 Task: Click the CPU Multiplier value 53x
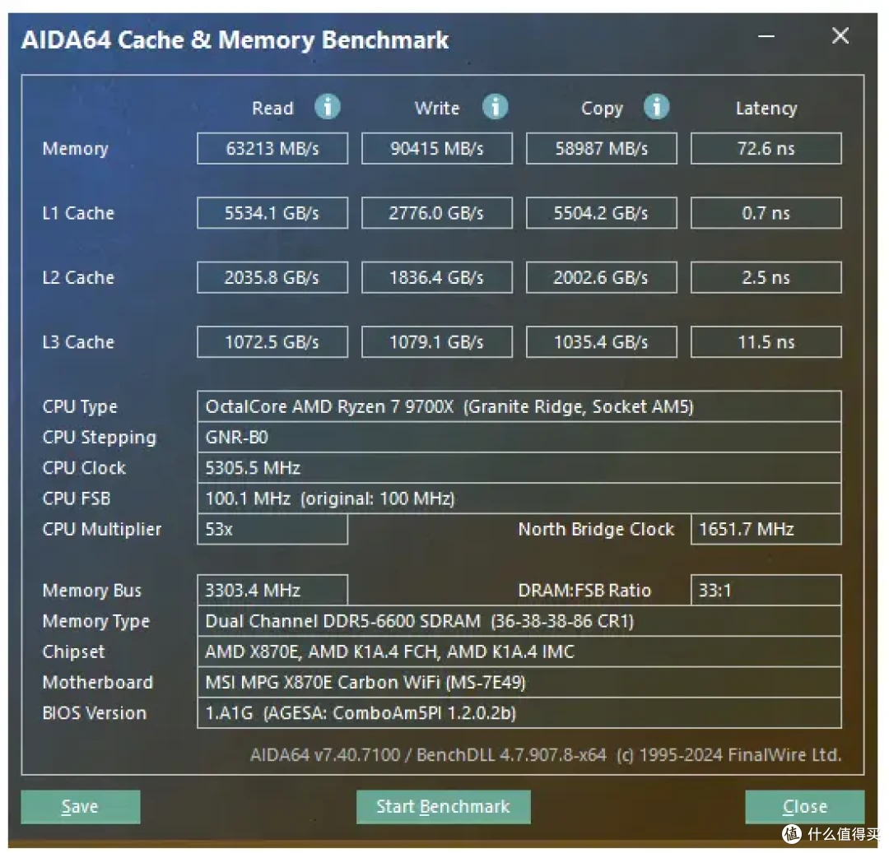272,529
